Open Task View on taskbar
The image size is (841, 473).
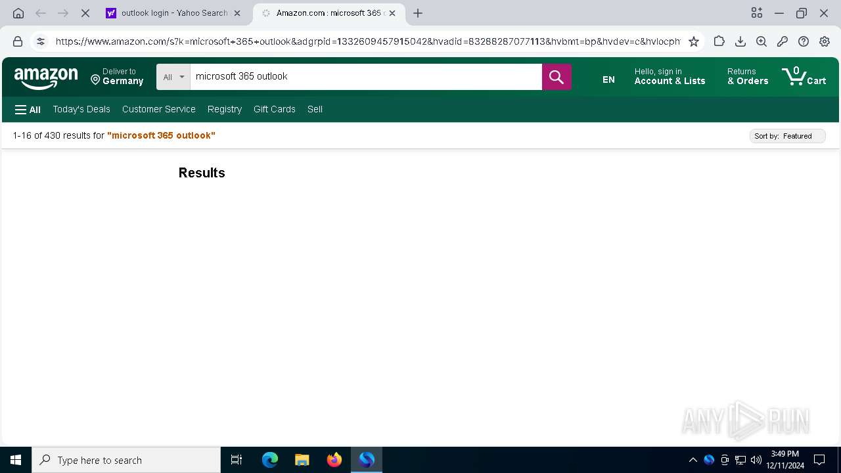237,460
